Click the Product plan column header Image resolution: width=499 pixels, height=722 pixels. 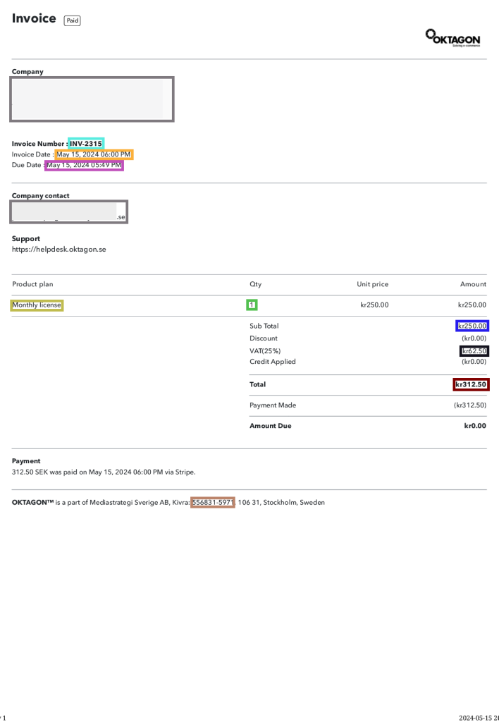32,284
